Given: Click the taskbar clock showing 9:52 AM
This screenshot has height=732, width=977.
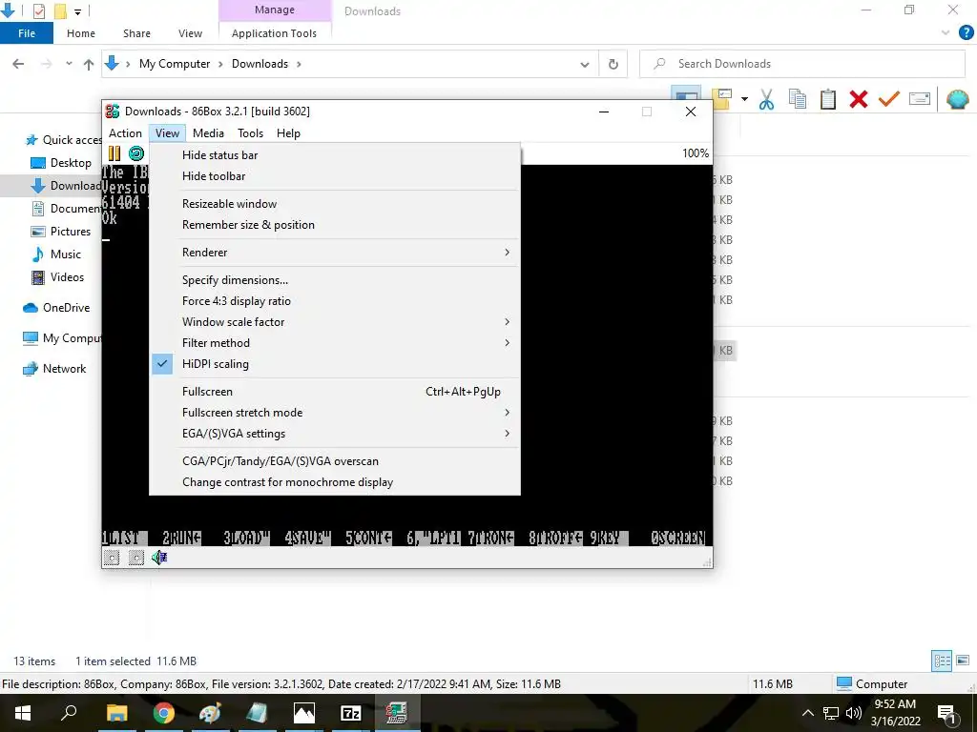Looking at the screenshot, I should 895,713.
